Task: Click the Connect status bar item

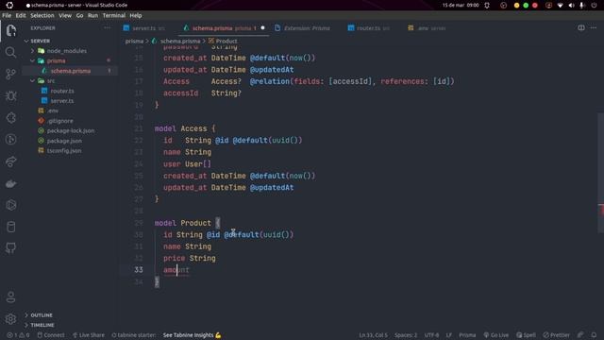Action: pos(51,335)
